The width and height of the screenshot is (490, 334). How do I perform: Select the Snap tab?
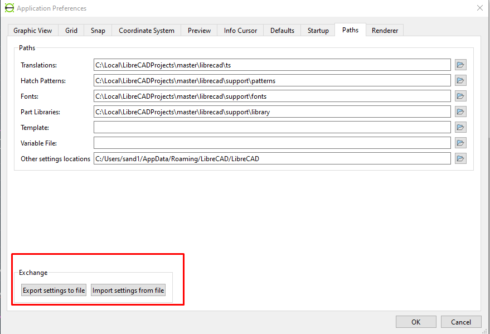[98, 31]
